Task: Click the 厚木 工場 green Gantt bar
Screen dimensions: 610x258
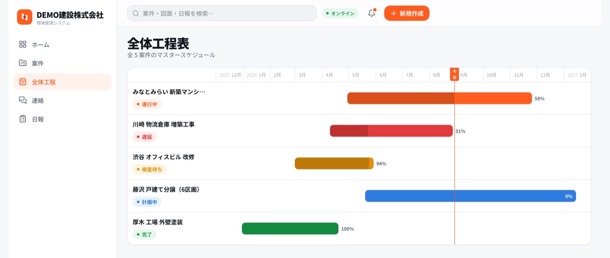Action: point(290,229)
